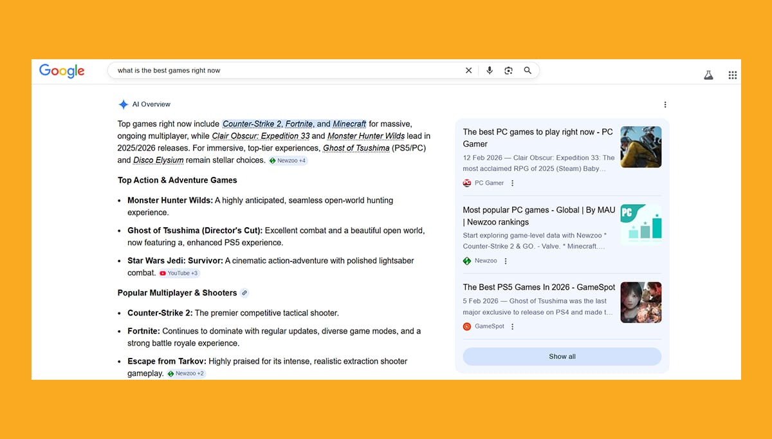The height and width of the screenshot is (439, 772).
Task: Open the AI Overview three-dot options menu
Action: [665, 105]
